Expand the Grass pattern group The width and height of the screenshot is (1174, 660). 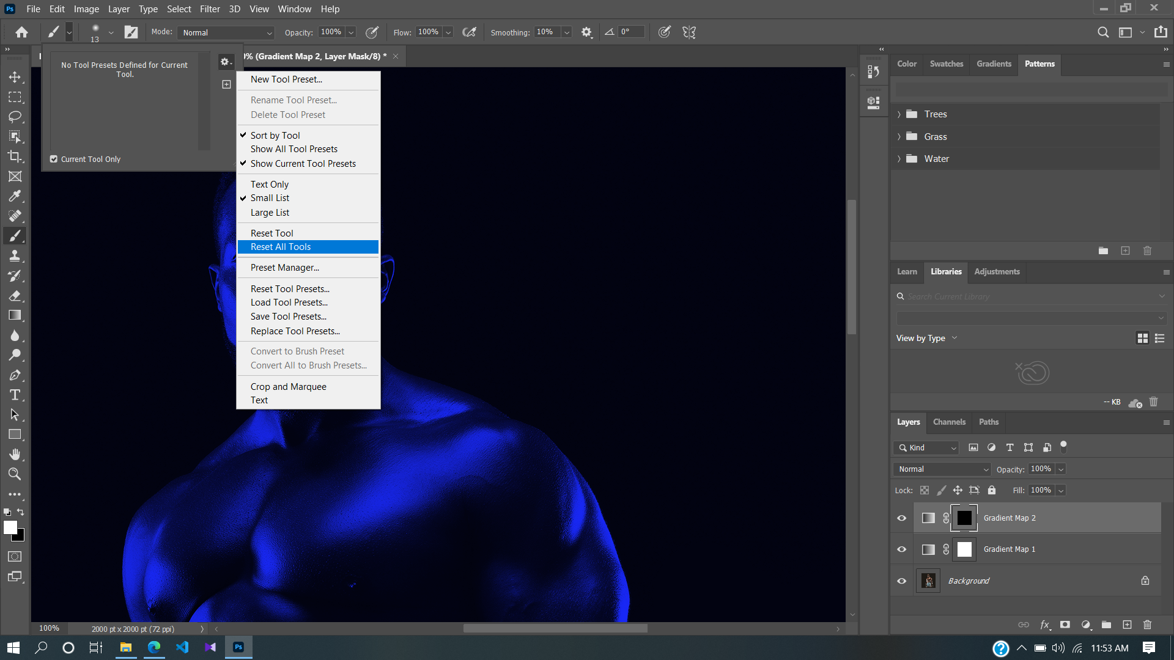coord(899,136)
